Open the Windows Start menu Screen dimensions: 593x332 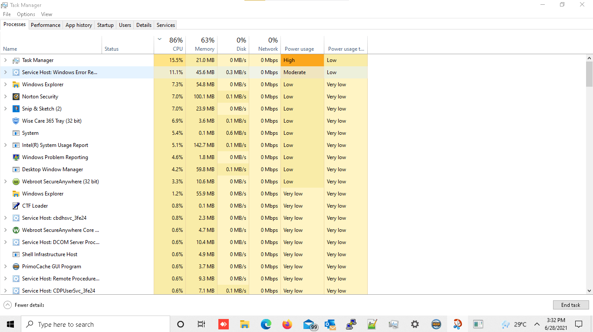click(x=10, y=324)
